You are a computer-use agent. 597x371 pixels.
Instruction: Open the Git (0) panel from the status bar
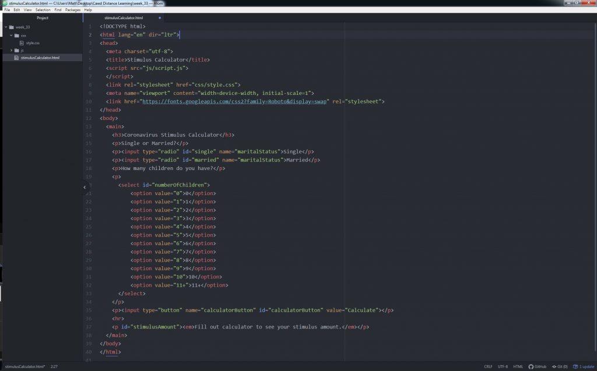tap(560, 367)
